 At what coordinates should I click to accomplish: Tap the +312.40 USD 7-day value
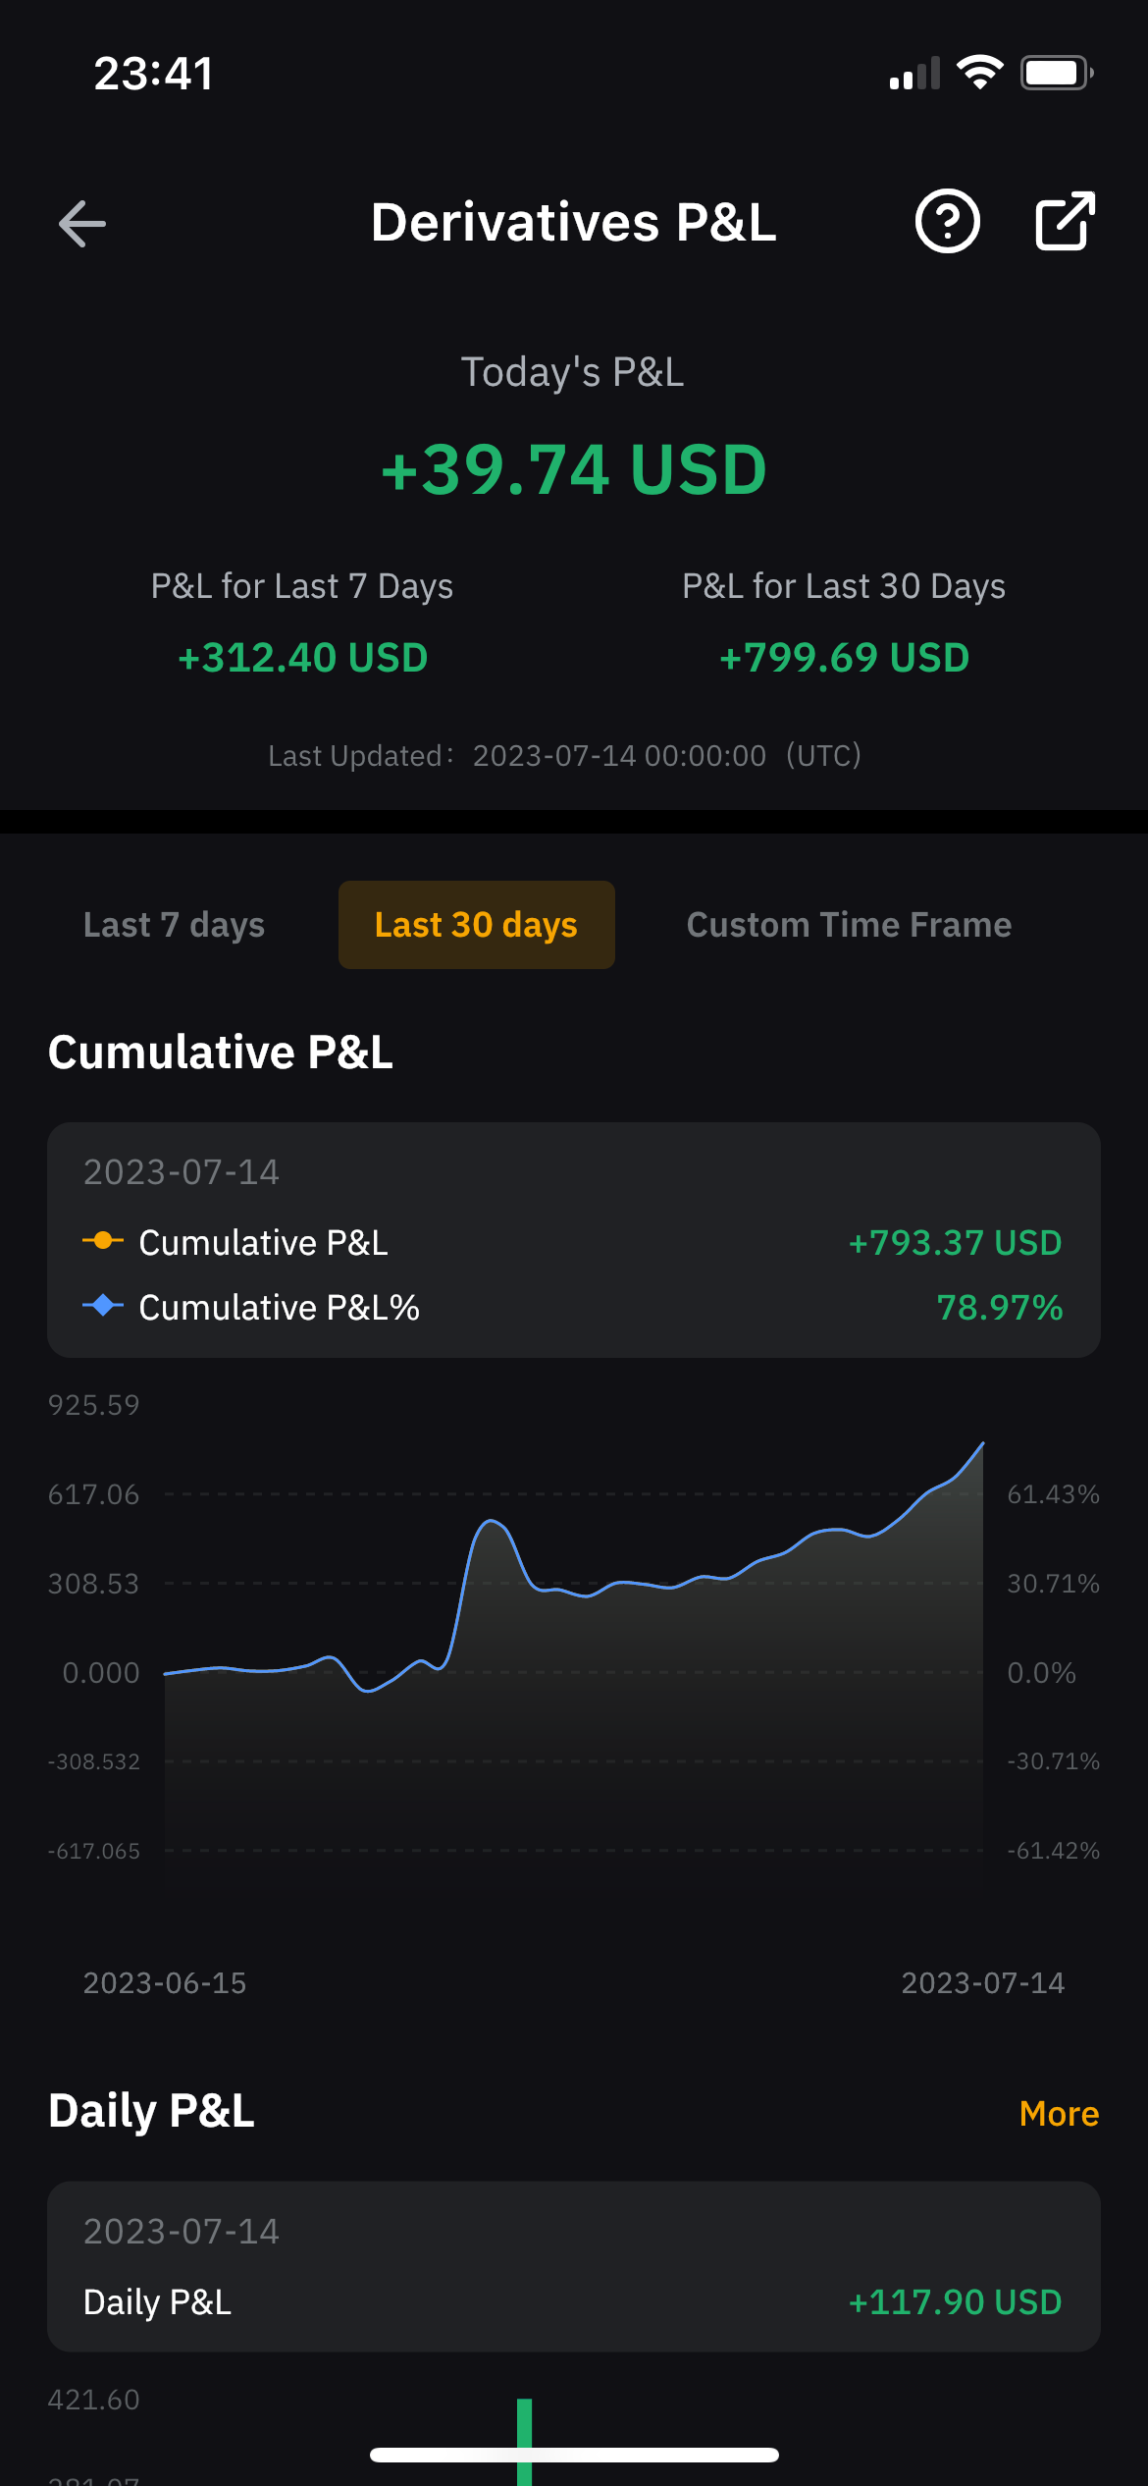[x=302, y=658]
